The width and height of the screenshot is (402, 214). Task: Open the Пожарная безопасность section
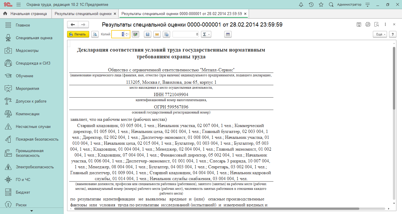(32, 139)
